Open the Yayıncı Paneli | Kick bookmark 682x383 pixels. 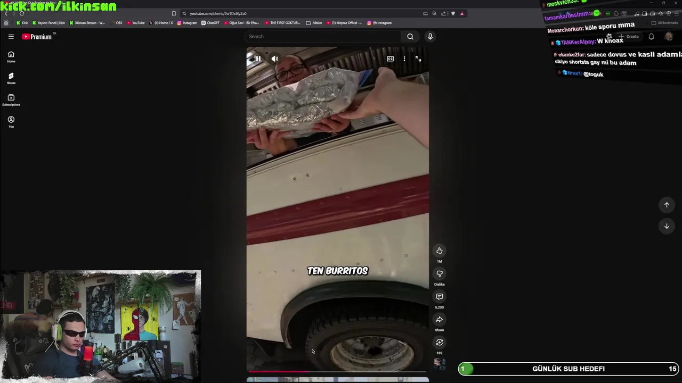pyautogui.click(x=48, y=23)
